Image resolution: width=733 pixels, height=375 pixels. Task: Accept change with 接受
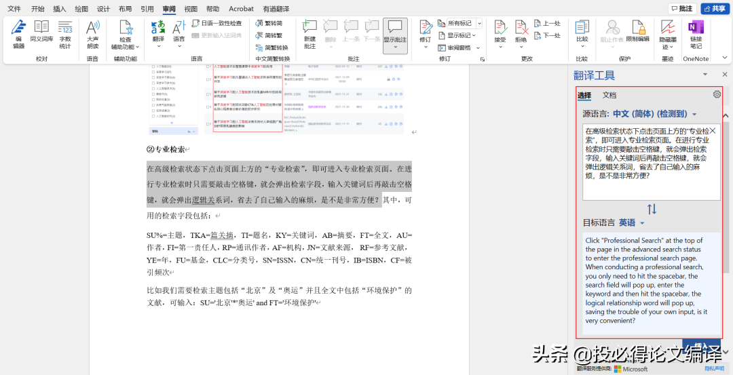click(500, 34)
